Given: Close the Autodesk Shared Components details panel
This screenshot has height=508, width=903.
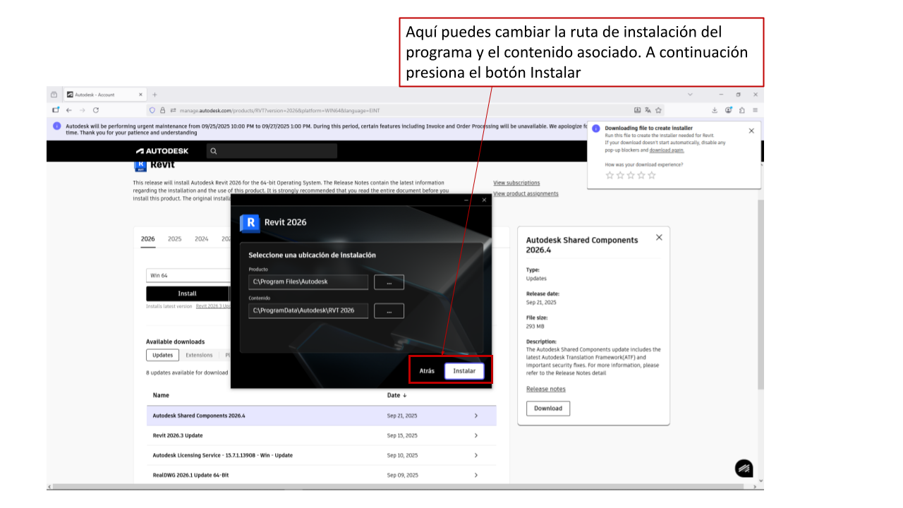Looking at the screenshot, I should (659, 237).
